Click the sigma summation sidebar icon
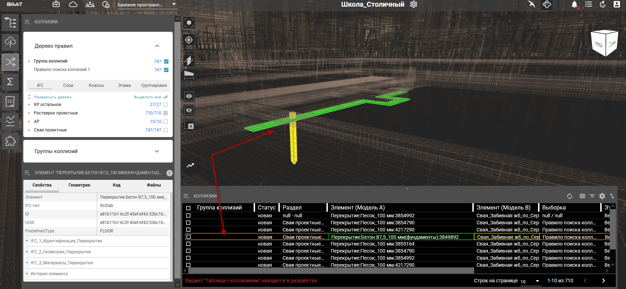Image resolution: width=626 pixels, height=289 pixels. [x=10, y=82]
